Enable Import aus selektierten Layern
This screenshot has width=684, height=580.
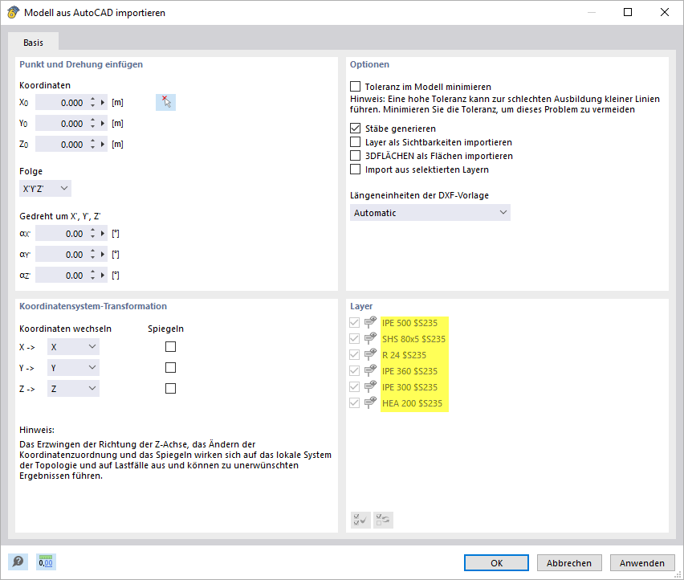[x=355, y=169]
